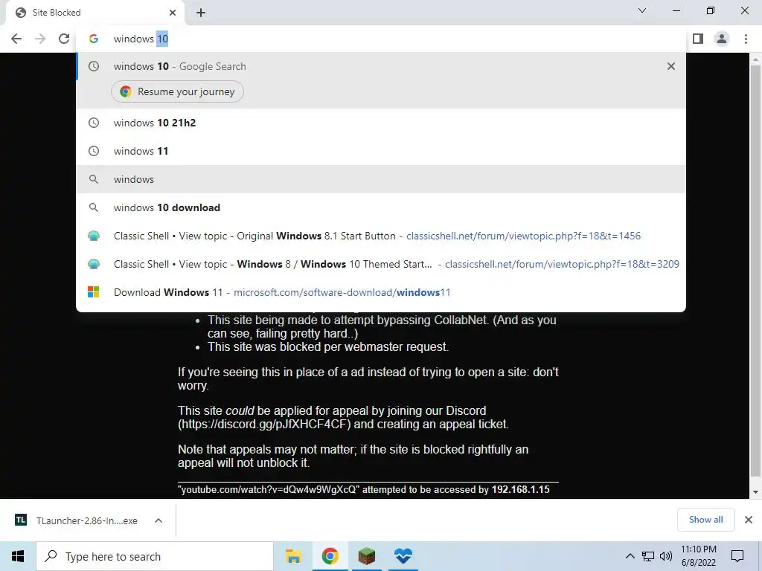Choose the 'windows 11' suggestion
Viewport: 762px width, 571px height.
point(381,151)
